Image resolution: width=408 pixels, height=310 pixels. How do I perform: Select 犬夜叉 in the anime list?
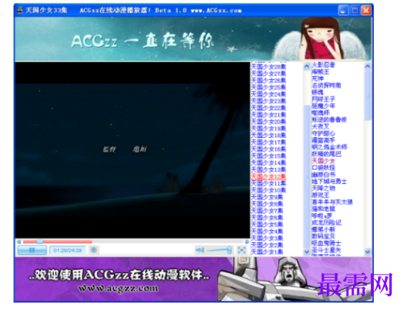[321, 127]
